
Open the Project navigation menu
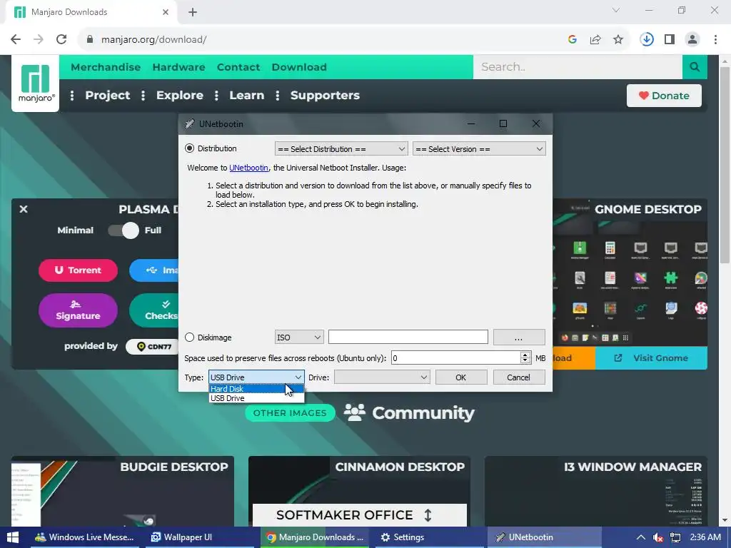point(107,95)
